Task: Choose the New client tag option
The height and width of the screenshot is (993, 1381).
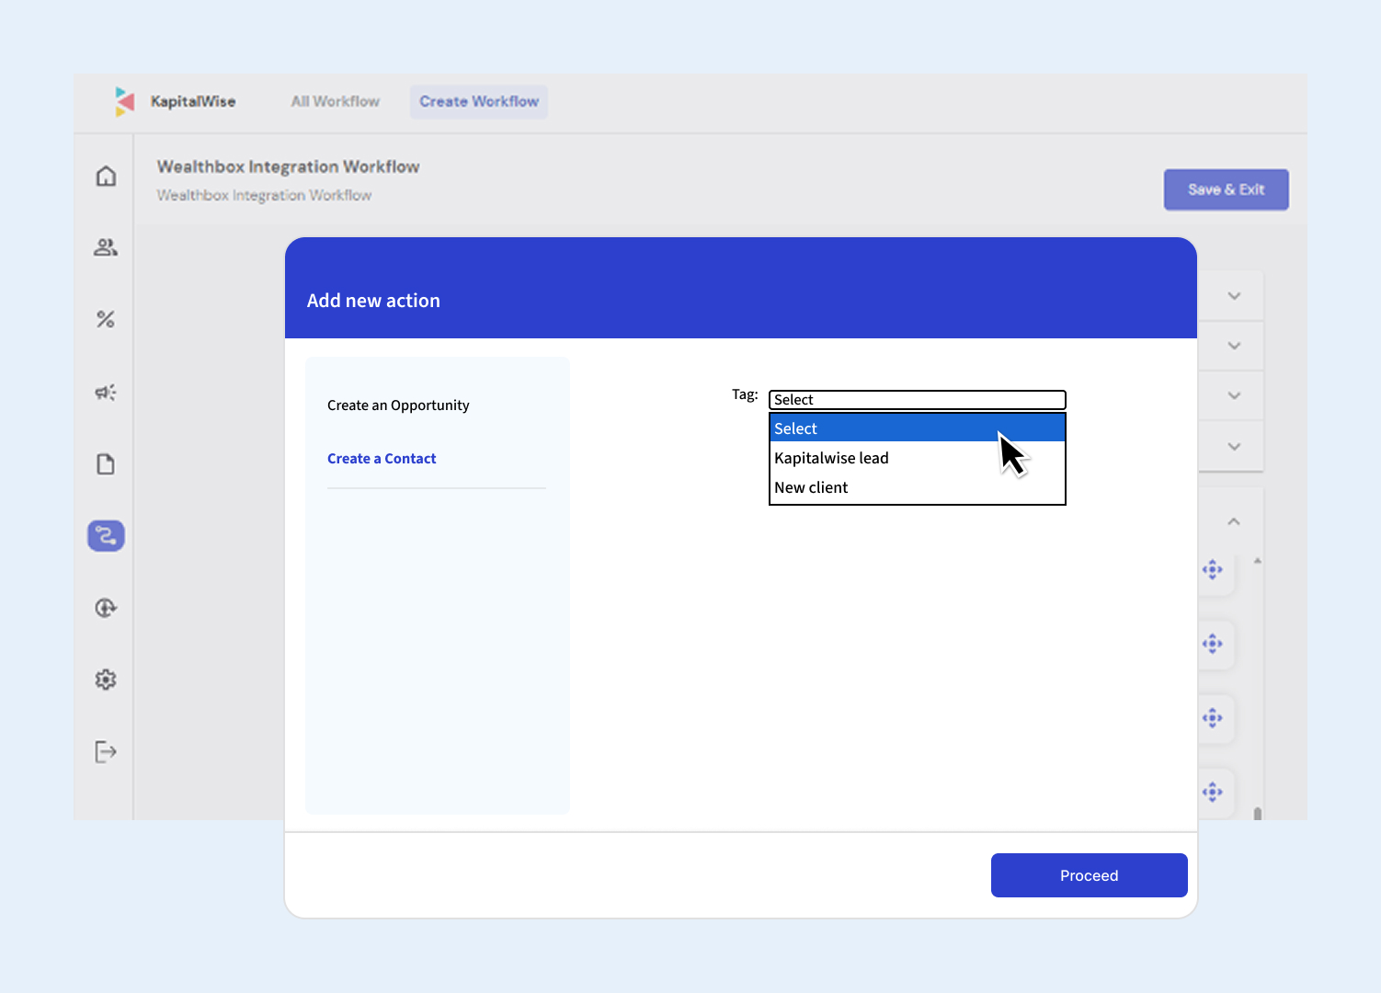Action: pos(811,487)
